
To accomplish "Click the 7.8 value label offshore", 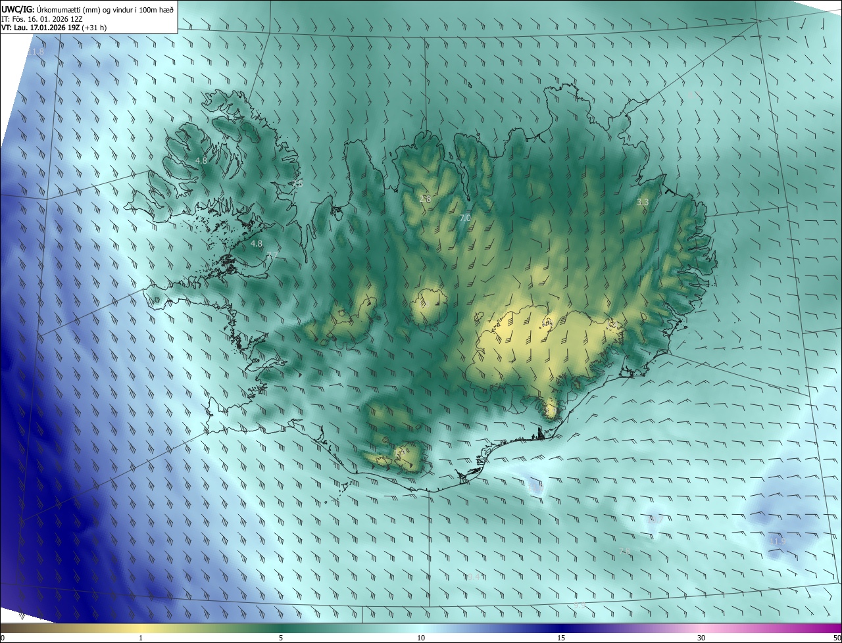I will [x=626, y=551].
